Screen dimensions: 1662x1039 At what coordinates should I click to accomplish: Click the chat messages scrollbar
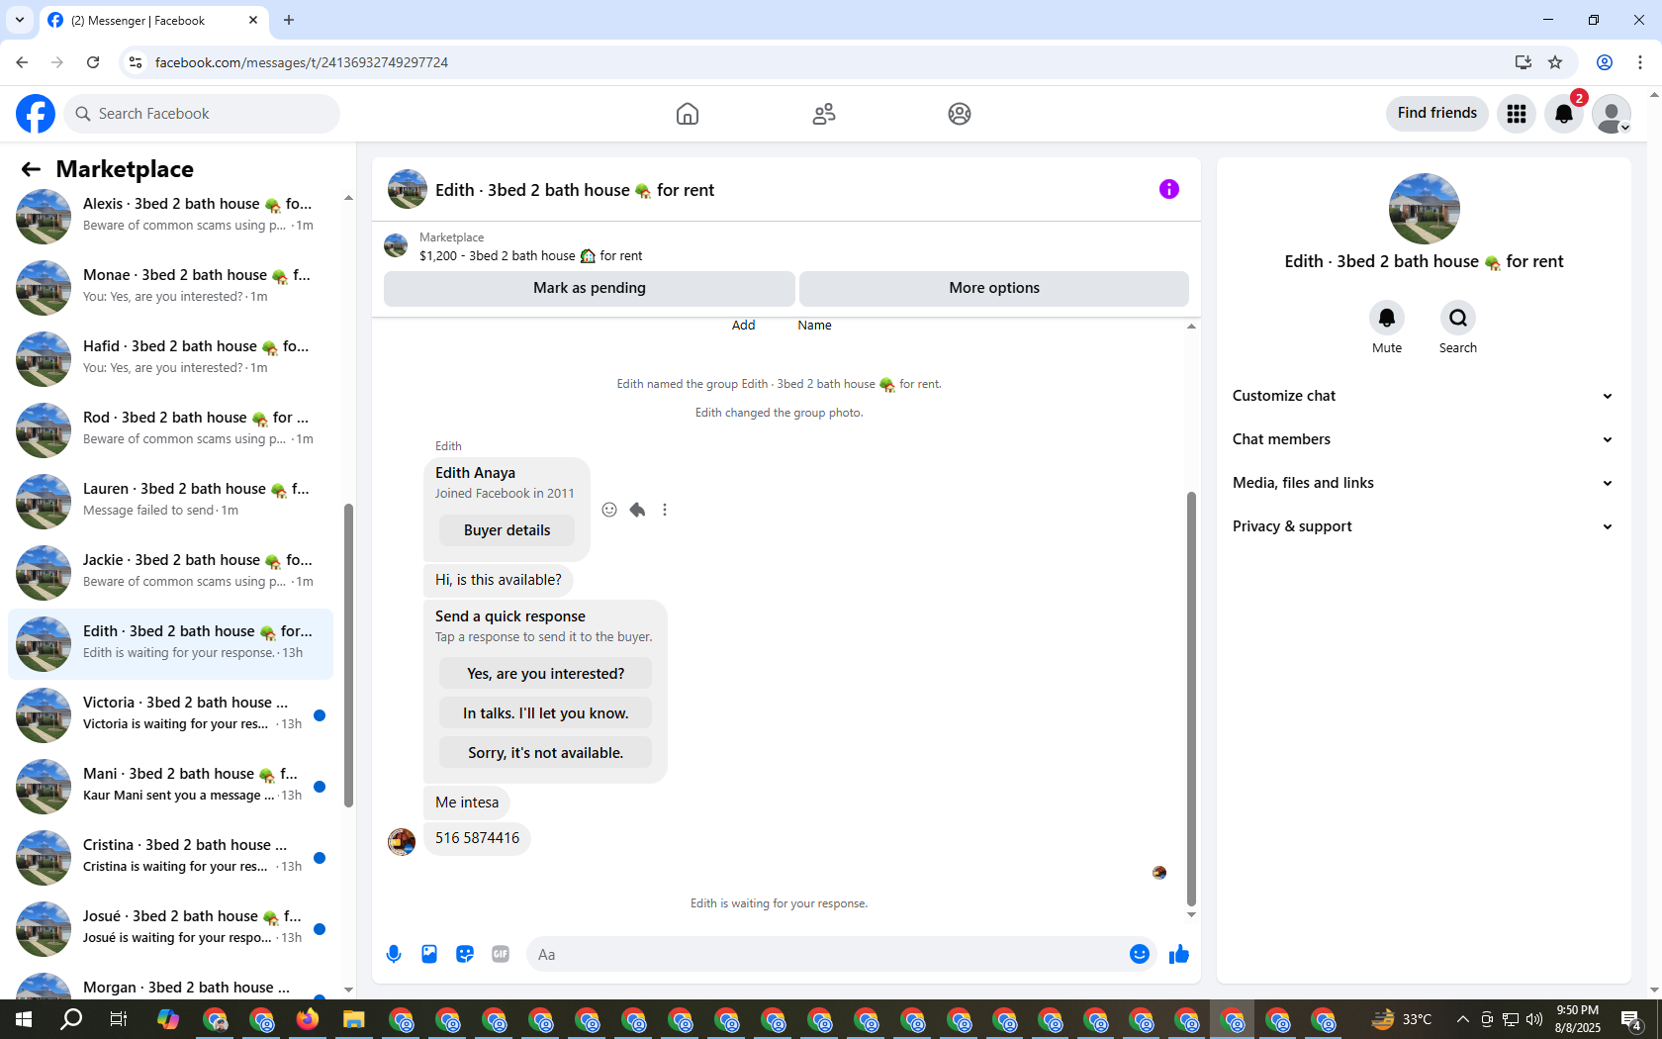[1191, 698]
